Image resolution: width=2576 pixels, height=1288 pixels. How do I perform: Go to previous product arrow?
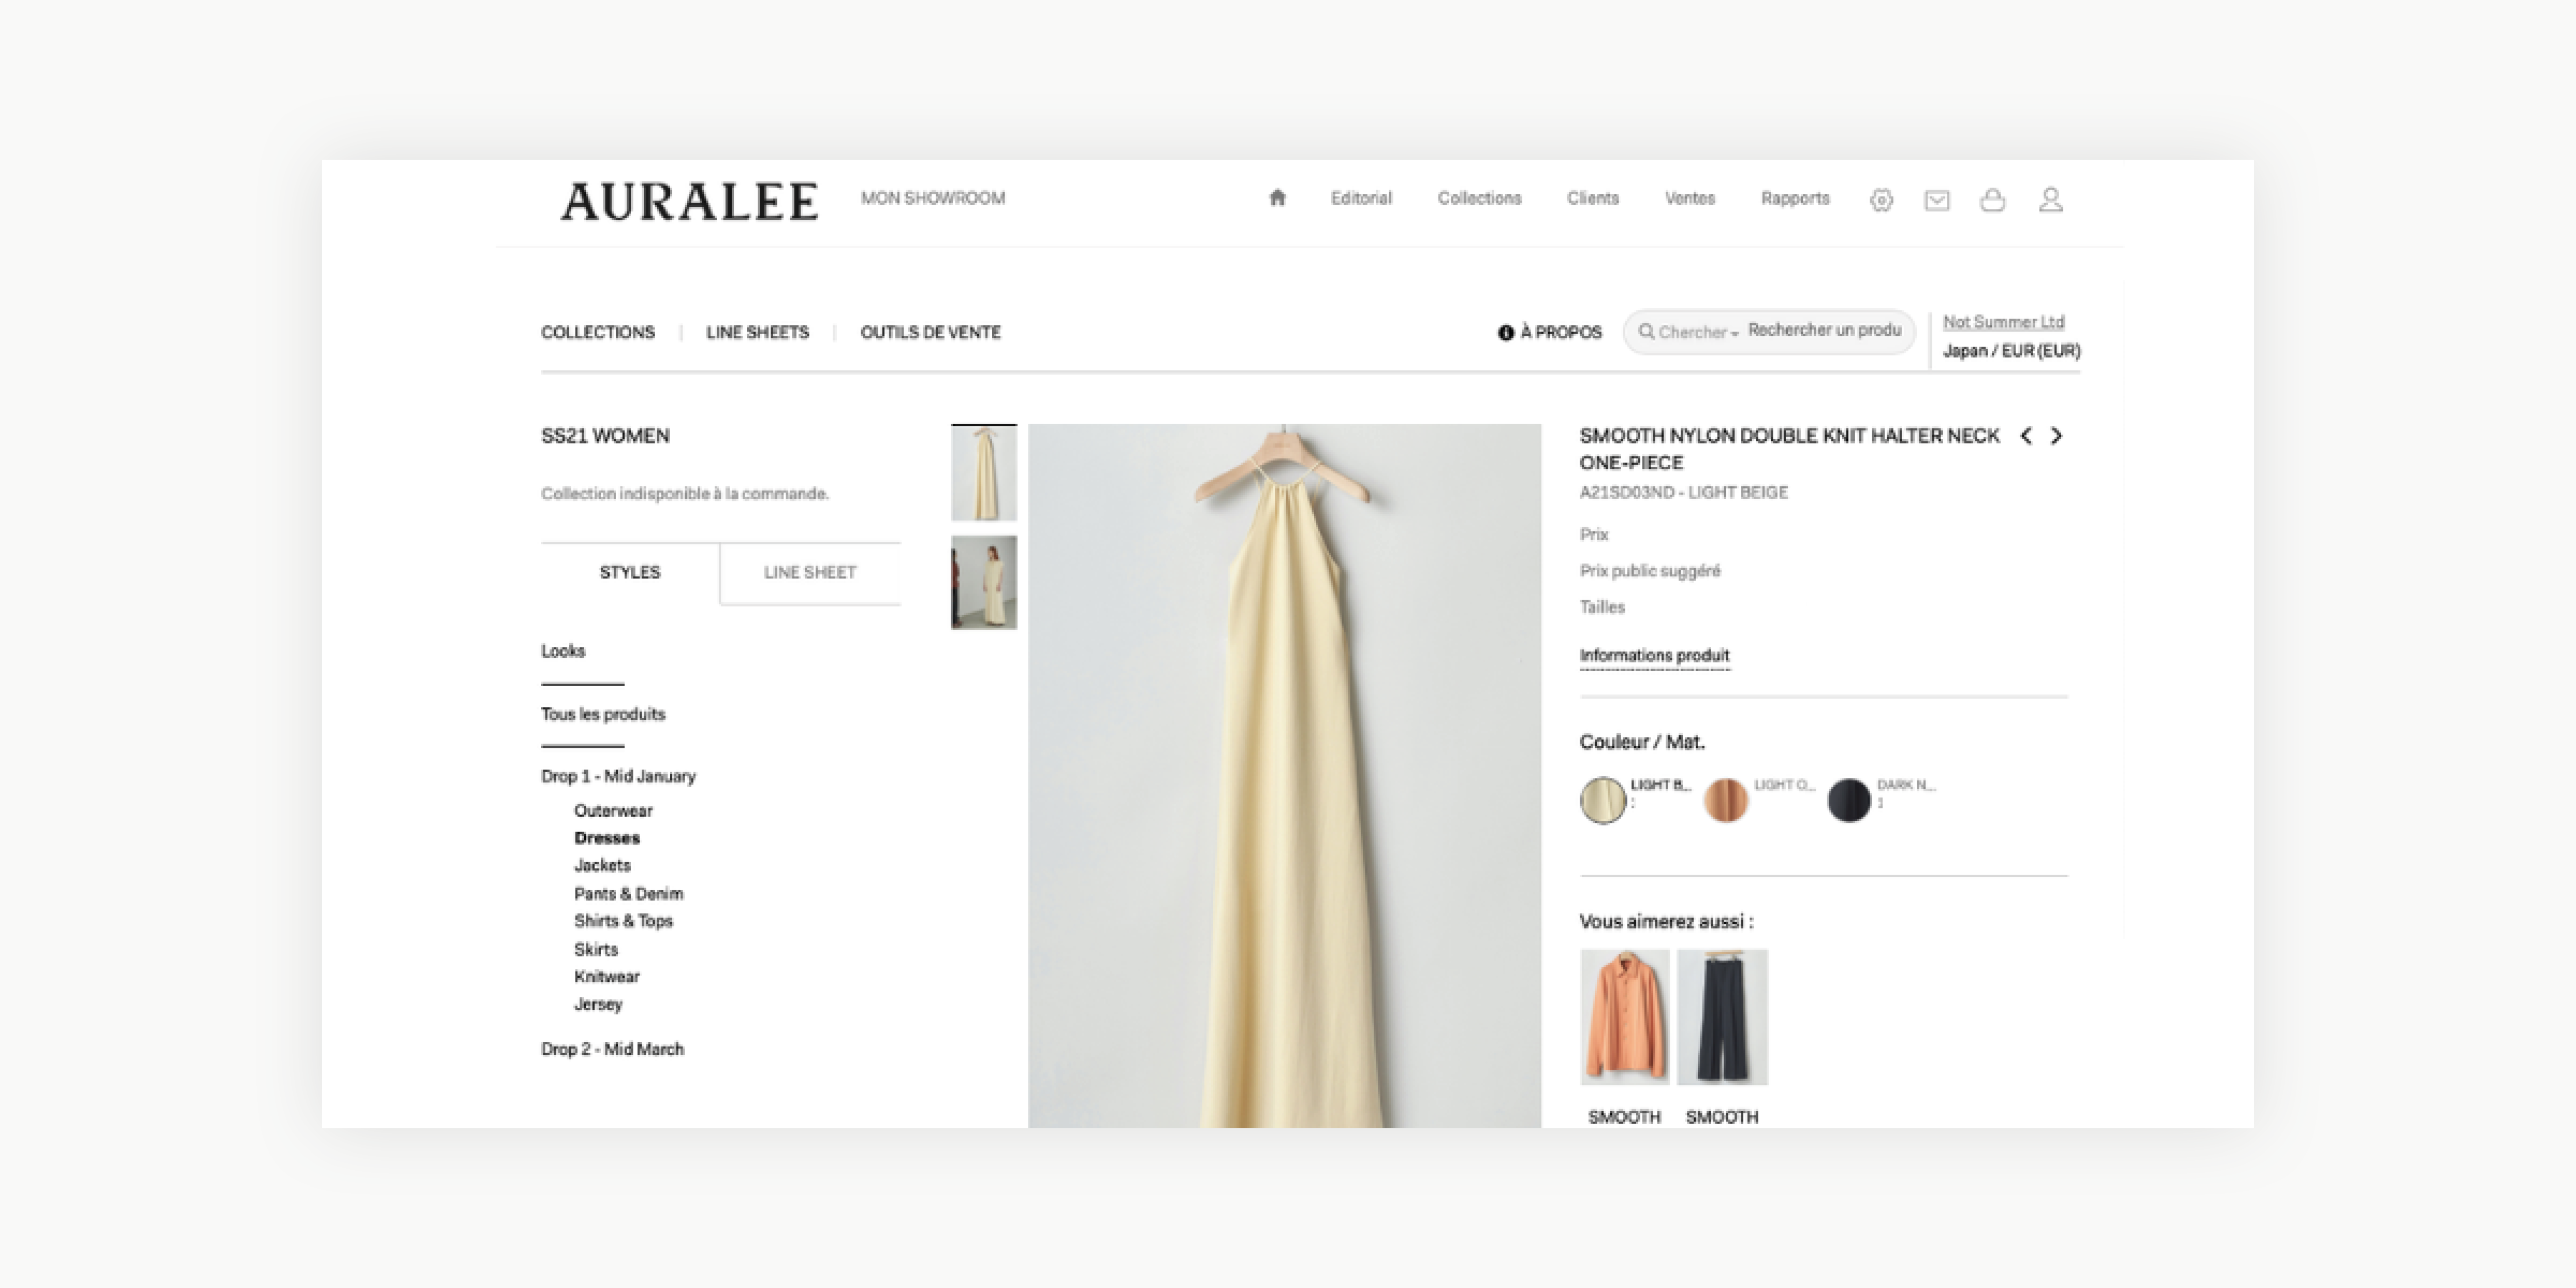pyautogui.click(x=2026, y=436)
